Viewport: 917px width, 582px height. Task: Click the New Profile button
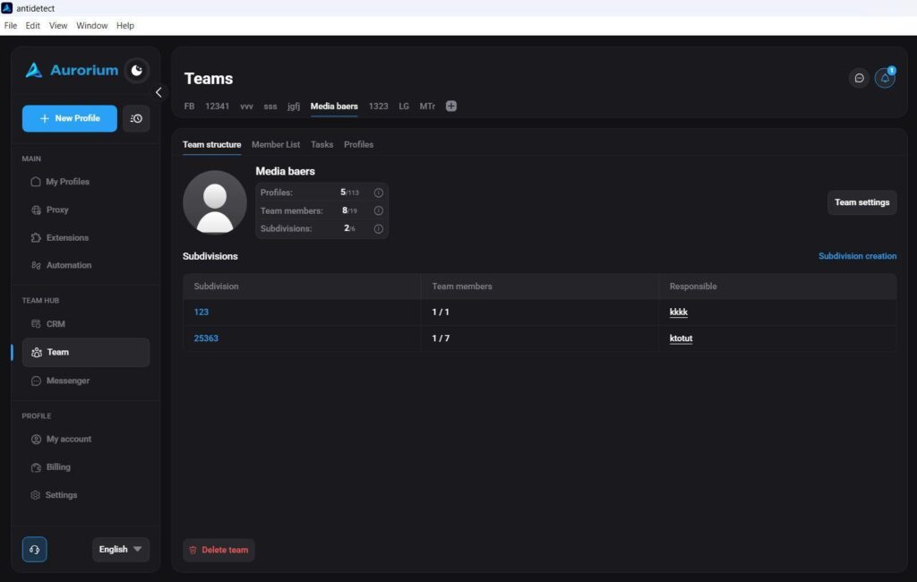click(x=70, y=118)
